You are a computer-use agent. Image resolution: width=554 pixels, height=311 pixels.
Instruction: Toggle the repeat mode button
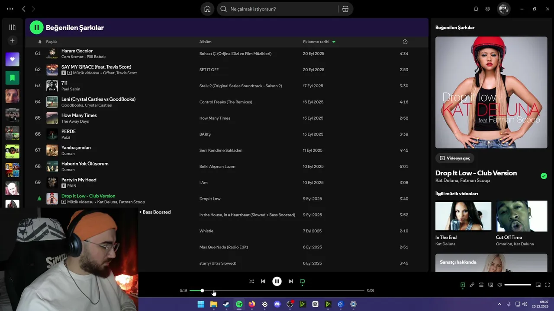303,281
